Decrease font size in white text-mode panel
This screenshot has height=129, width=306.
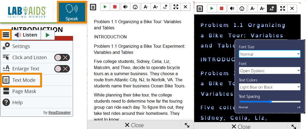(x=146, y=7)
